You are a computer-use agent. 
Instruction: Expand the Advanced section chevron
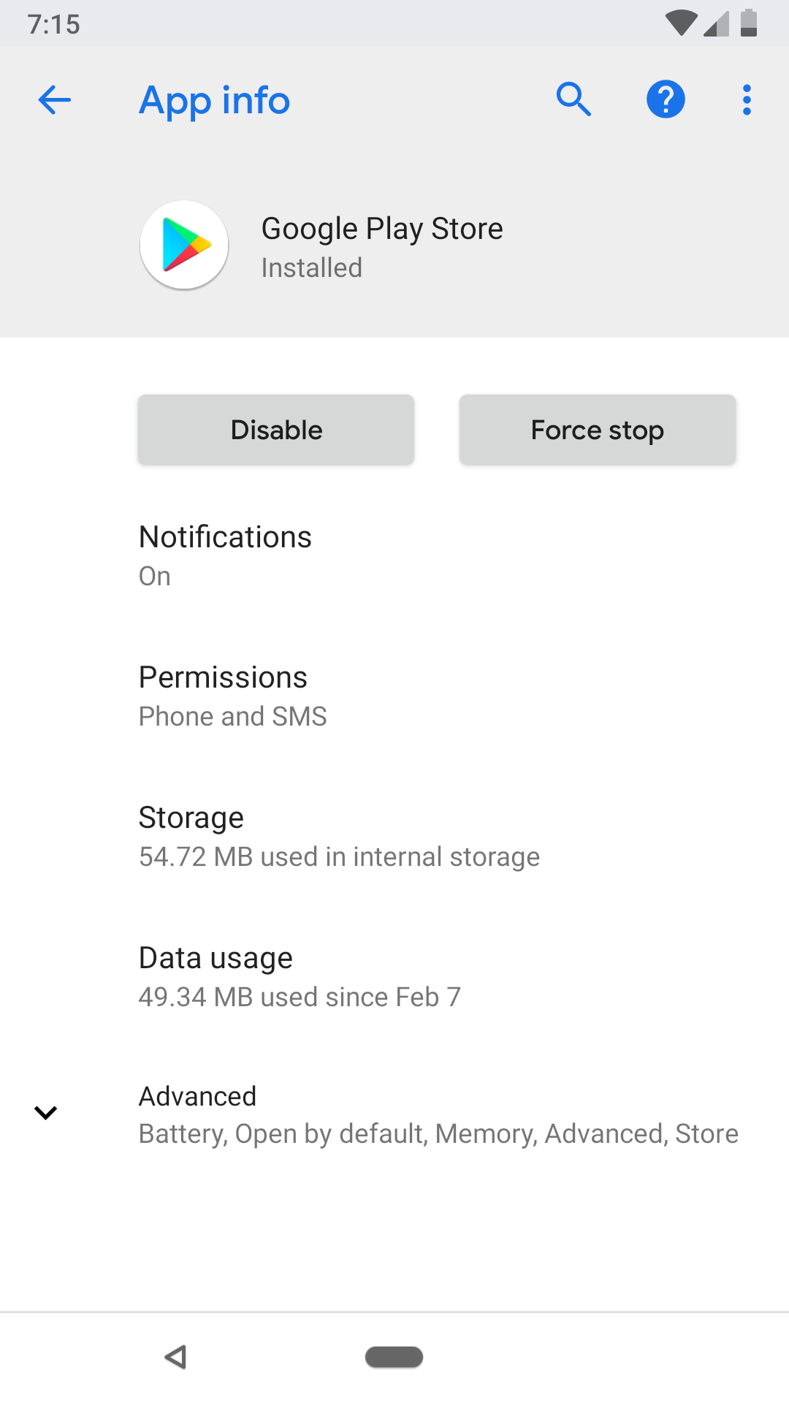coord(45,1113)
